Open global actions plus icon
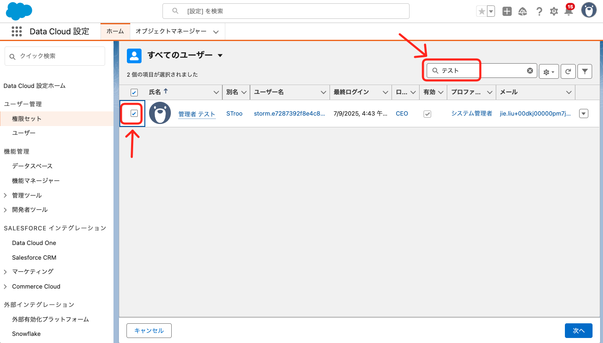The width and height of the screenshot is (603, 343). click(507, 11)
